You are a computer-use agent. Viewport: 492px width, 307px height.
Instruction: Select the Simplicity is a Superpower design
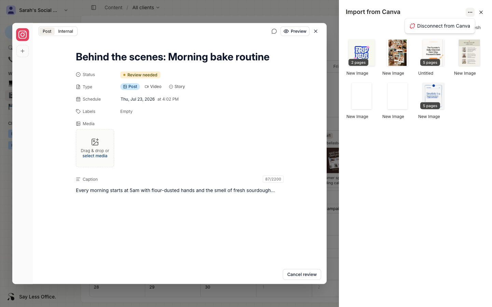pyautogui.click(x=433, y=96)
